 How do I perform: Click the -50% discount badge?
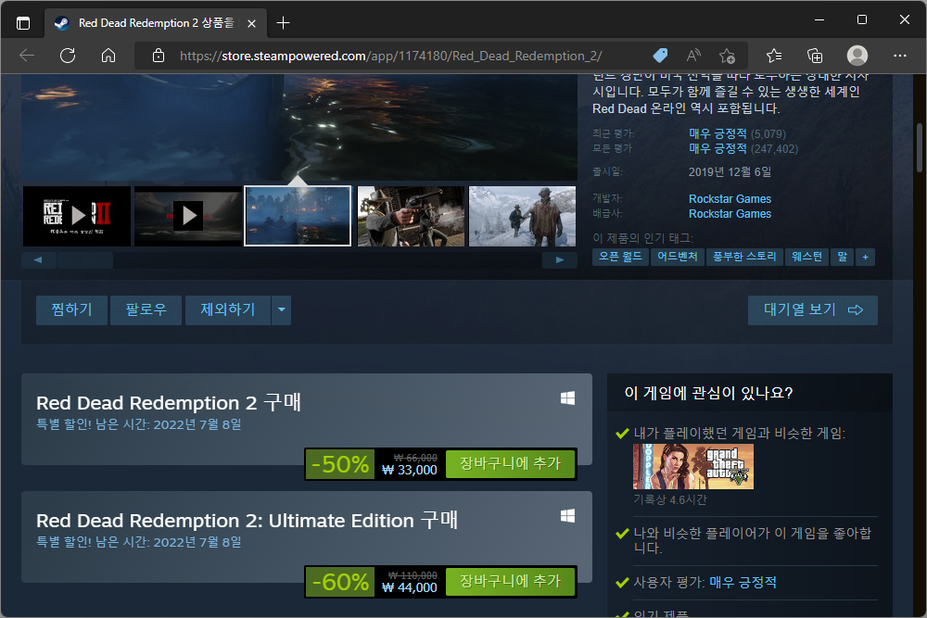[x=340, y=464]
